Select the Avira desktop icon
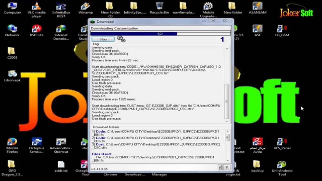This screenshot has height=181, width=322. pyautogui.click(x=257, y=146)
